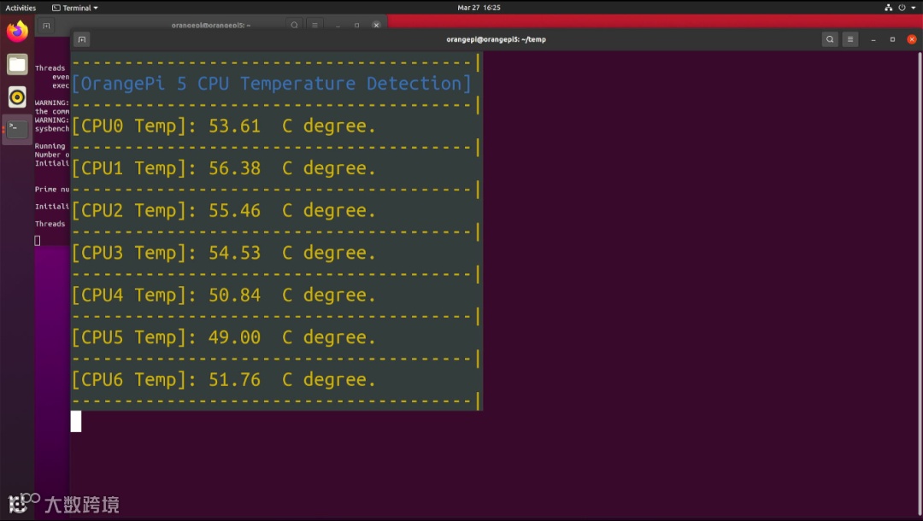Click the white cursor block in front terminal
This screenshot has height=521, width=923.
point(76,422)
